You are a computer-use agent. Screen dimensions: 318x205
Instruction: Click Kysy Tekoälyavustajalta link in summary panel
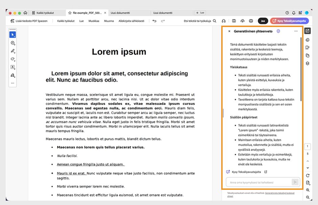pyautogui.click(x=246, y=172)
